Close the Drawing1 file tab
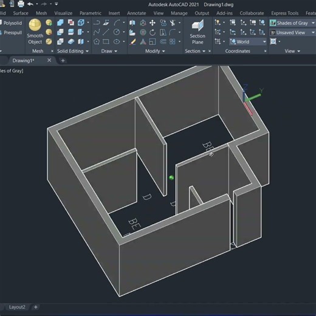 49,60
